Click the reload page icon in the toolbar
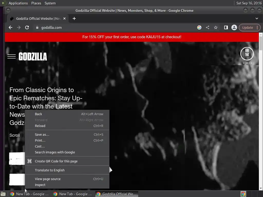The width and height of the screenshot is (263, 197). [x=27, y=27]
